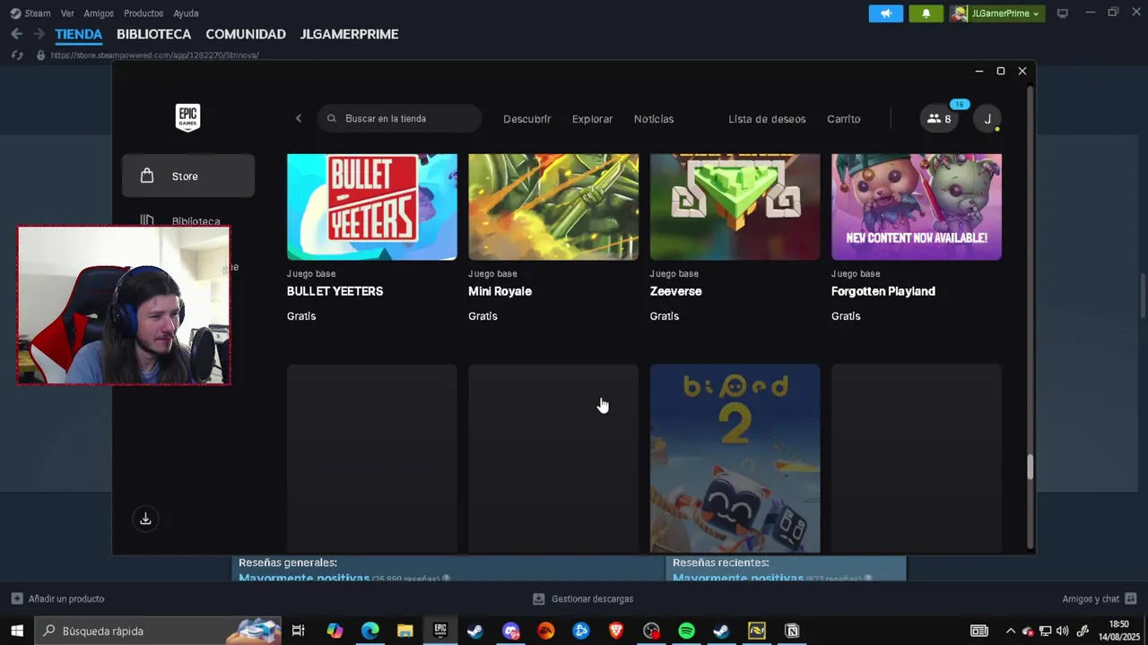The height and width of the screenshot is (645, 1148).
Task: Click the Steam store URL address
Action: click(154, 56)
